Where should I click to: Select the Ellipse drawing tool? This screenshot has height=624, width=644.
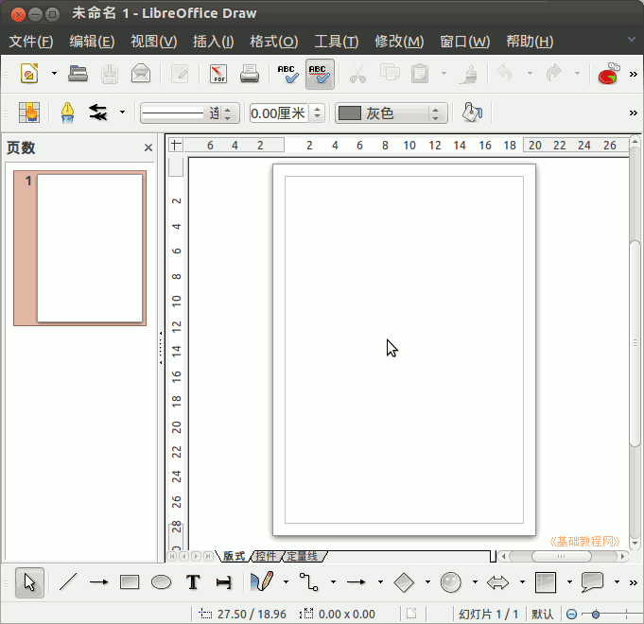coord(161,582)
